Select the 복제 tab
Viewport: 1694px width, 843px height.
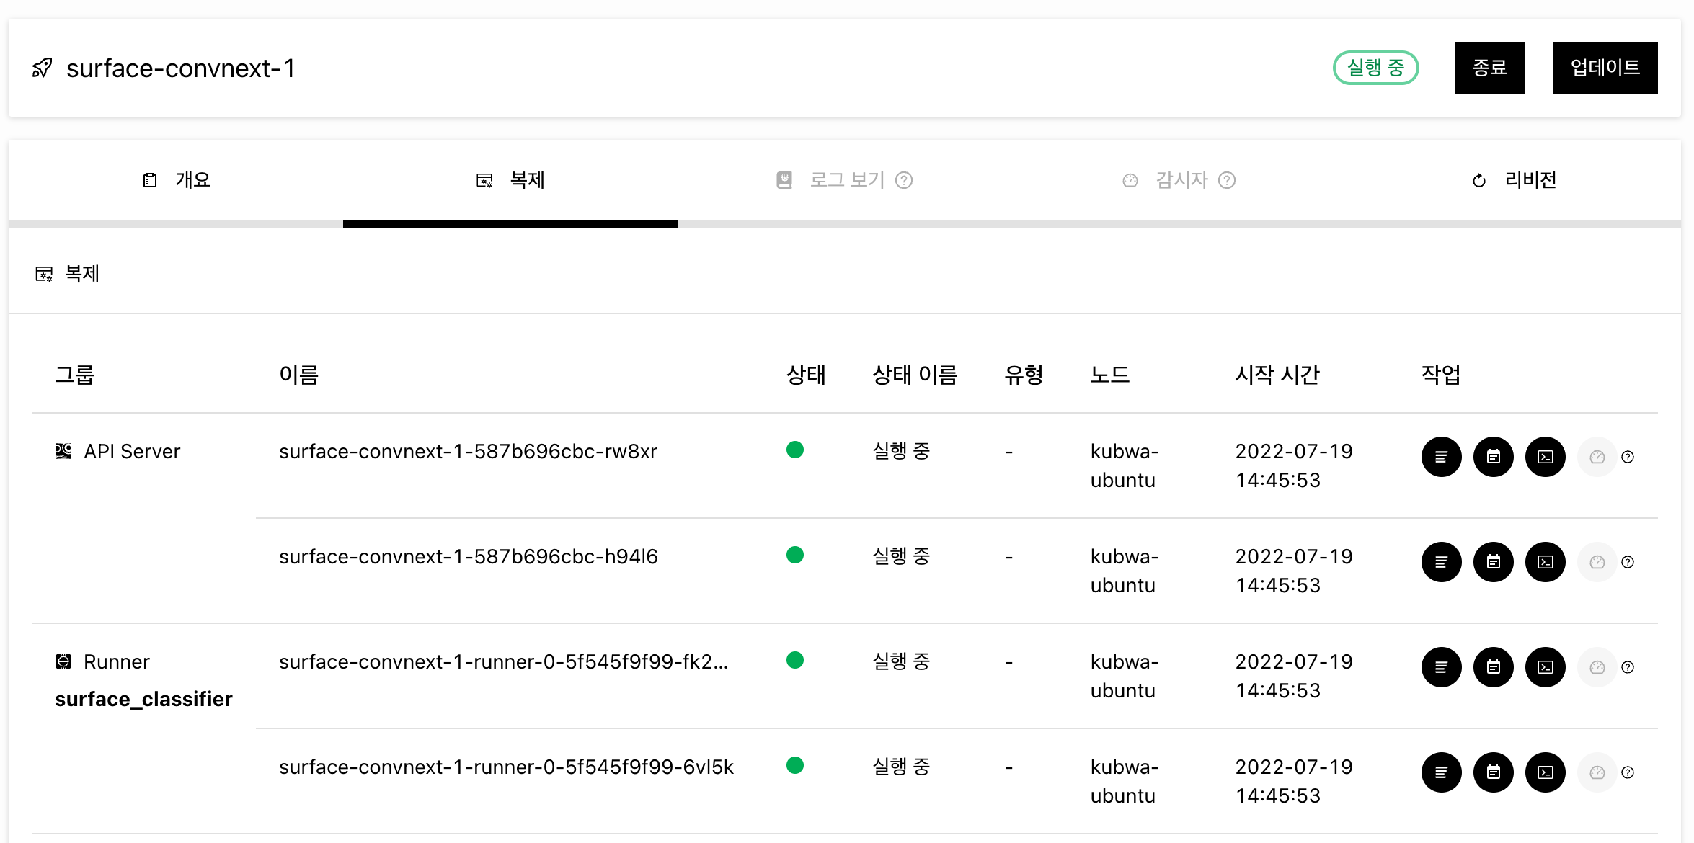(x=510, y=180)
